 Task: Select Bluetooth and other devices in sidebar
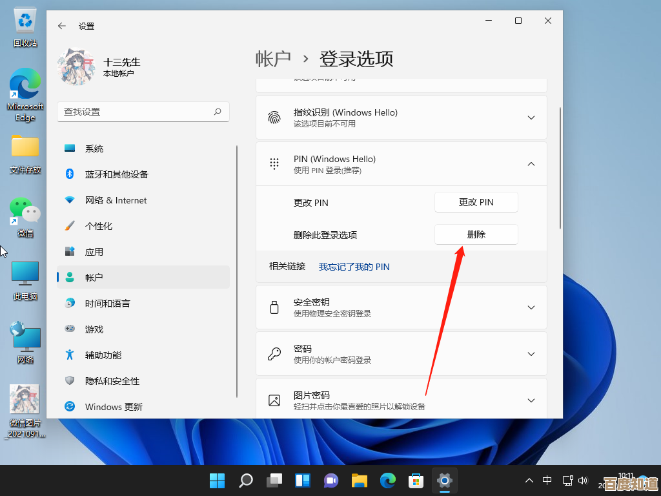[x=117, y=174]
